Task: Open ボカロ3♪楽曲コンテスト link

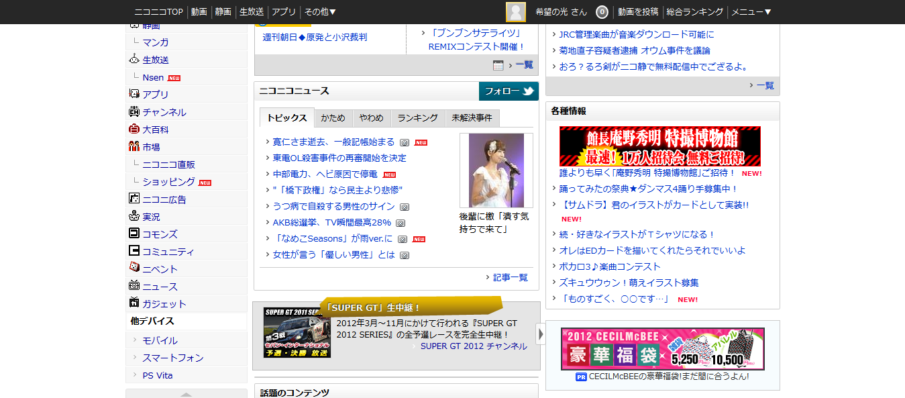Action: pyautogui.click(x=610, y=266)
